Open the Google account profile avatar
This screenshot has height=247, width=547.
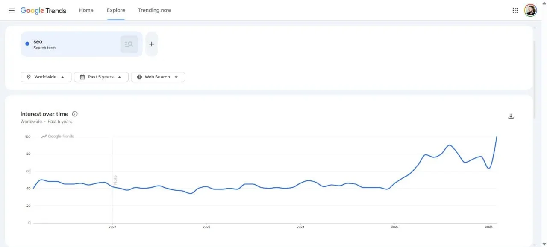pyautogui.click(x=530, y=10)
